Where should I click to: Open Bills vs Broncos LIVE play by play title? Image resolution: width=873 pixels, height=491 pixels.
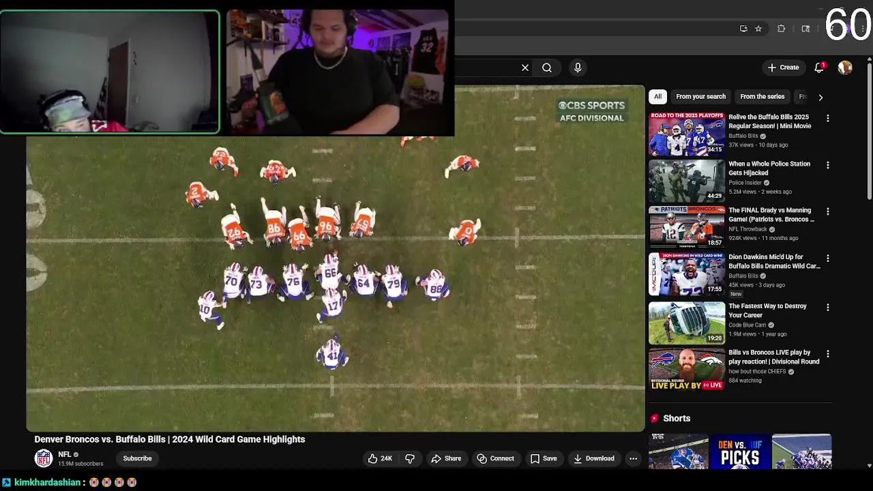pyautogui.click(x=774, y=357)
